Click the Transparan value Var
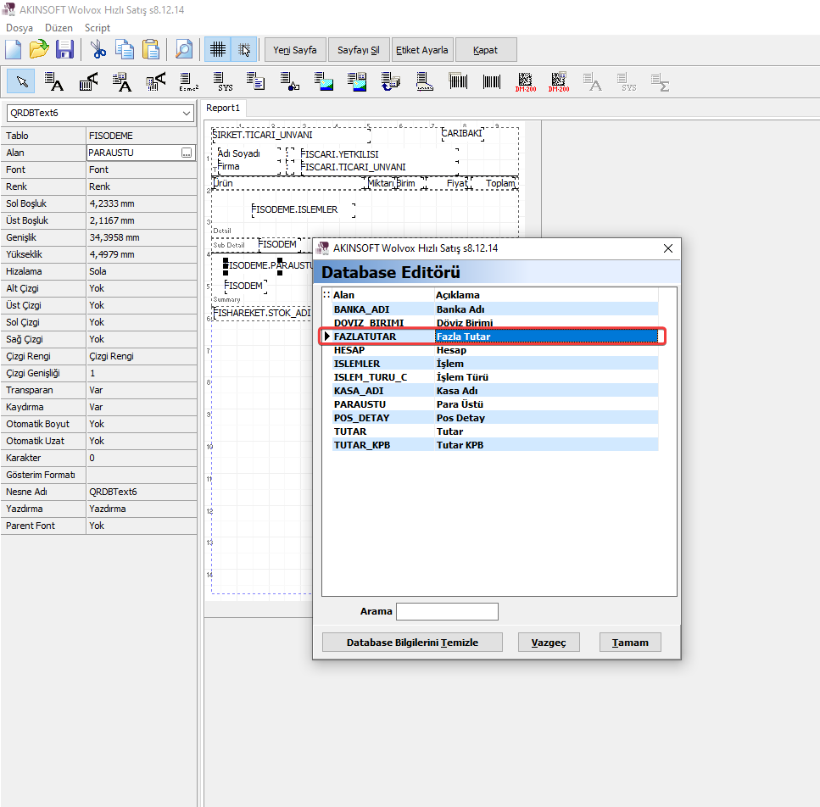820x807 pixels. [142, 391]
